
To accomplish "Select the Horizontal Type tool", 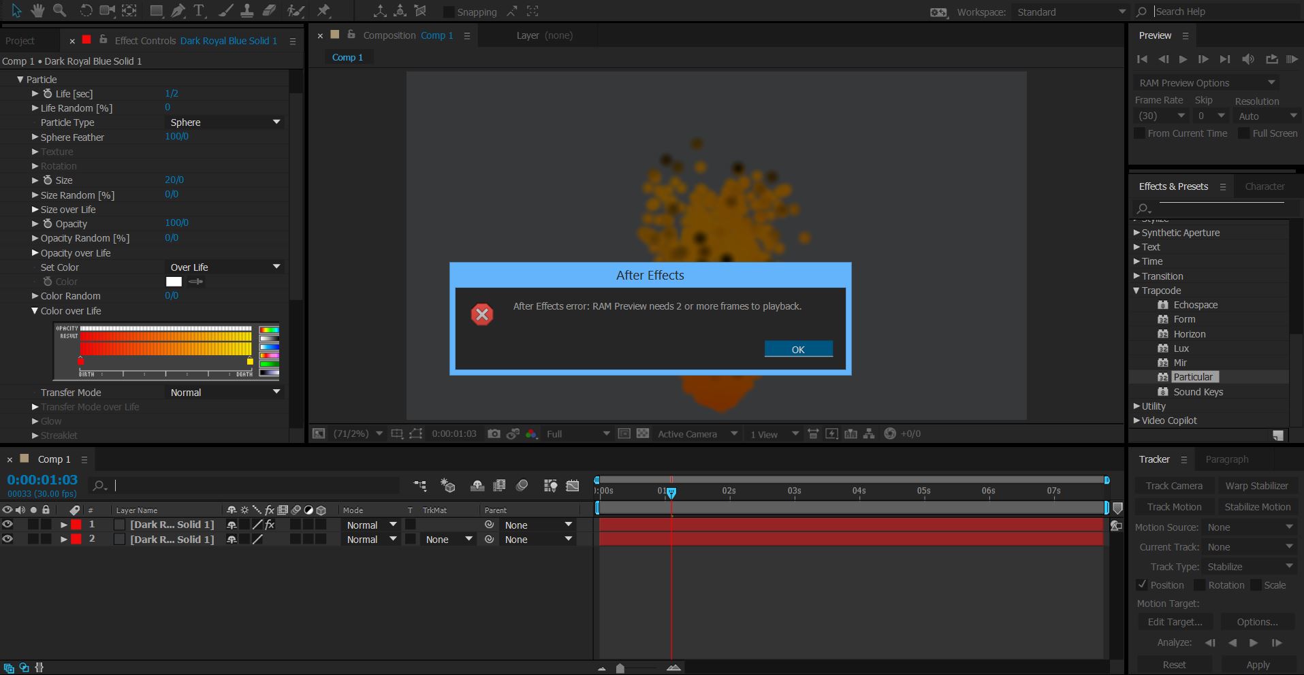I will (x=199, y=11).
